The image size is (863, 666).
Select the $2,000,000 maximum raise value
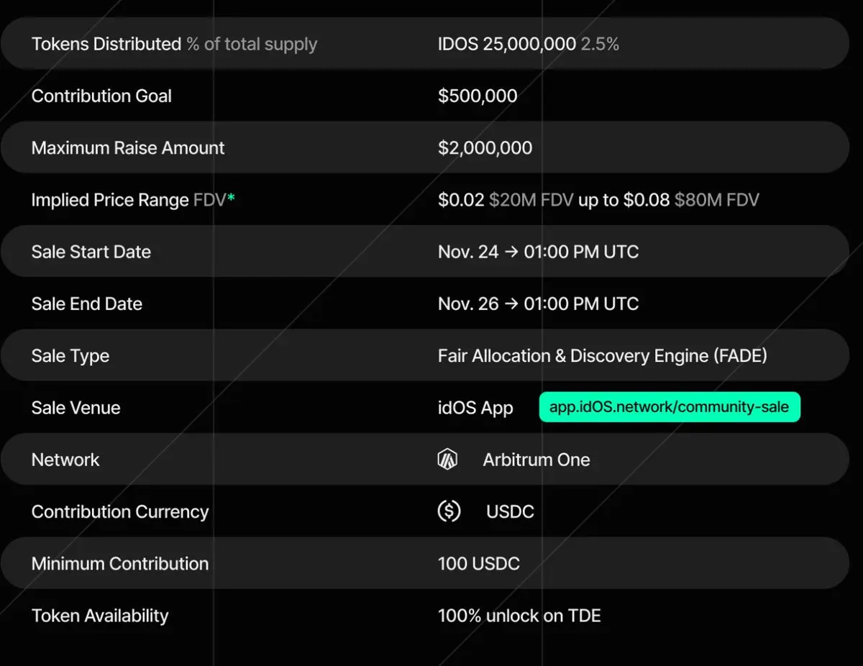pos(485,147)
